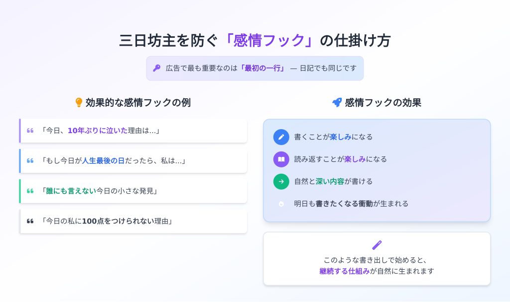Viewport: 510px width, 302px height.
Task: Click the purple pen icon in the bottom card
Action: (x=377, y=245)
